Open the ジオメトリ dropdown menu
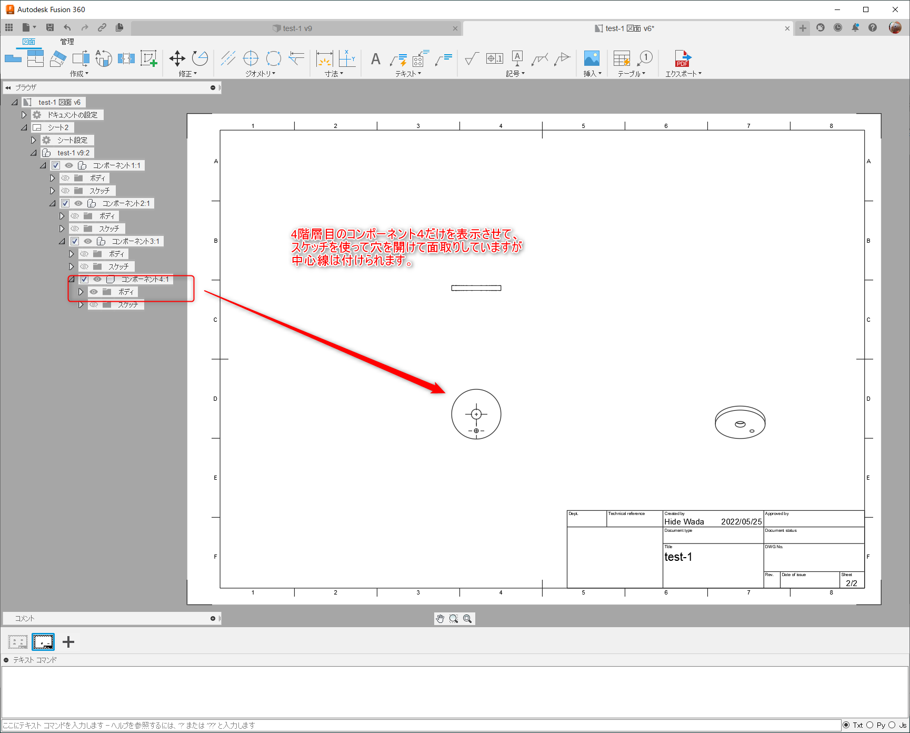 [261, 74]
